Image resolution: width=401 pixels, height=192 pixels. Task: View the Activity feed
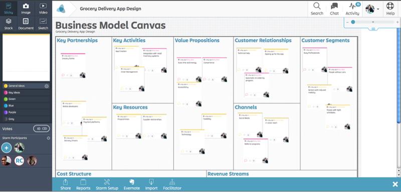pyautogui.click(x=352, y=9)
